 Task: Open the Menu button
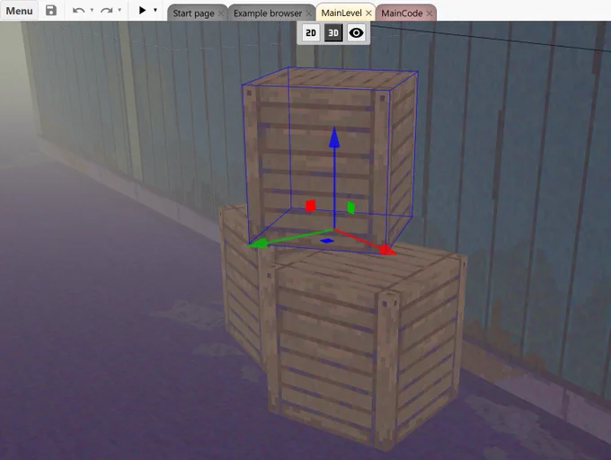pyautogui.click(x=19, y=11)
